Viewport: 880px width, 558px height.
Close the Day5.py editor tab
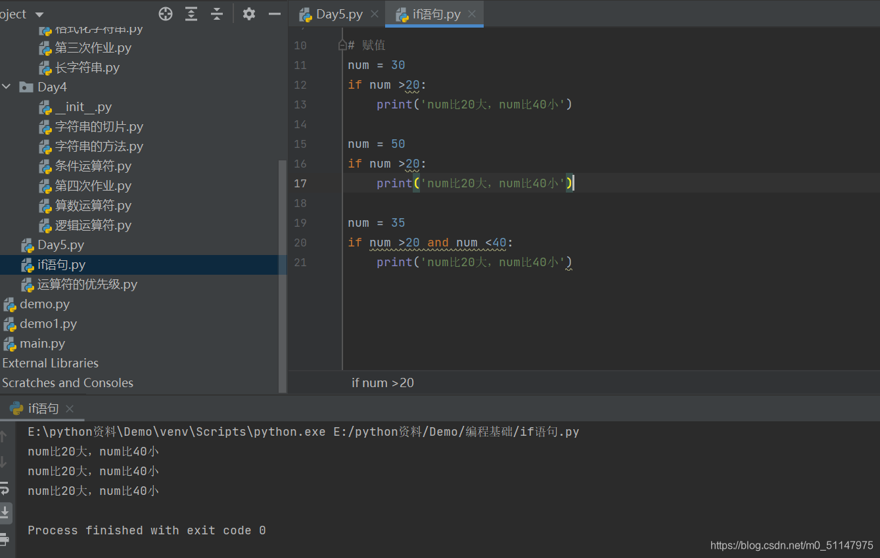(375, 14)
